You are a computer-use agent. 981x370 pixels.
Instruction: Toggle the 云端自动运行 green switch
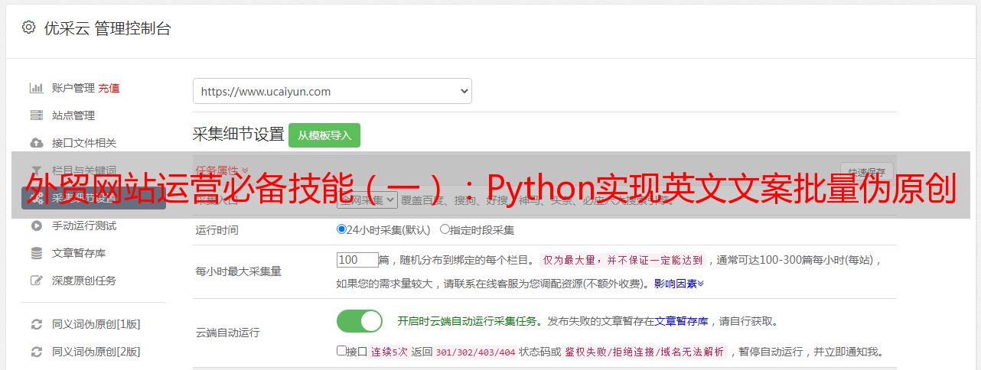pyautogui.click(x=360, y=321)
